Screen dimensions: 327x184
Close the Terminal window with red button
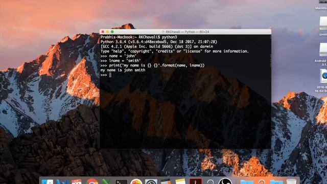(x=103, y=32)
